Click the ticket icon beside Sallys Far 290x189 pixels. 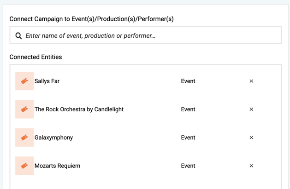coord(24,81)
